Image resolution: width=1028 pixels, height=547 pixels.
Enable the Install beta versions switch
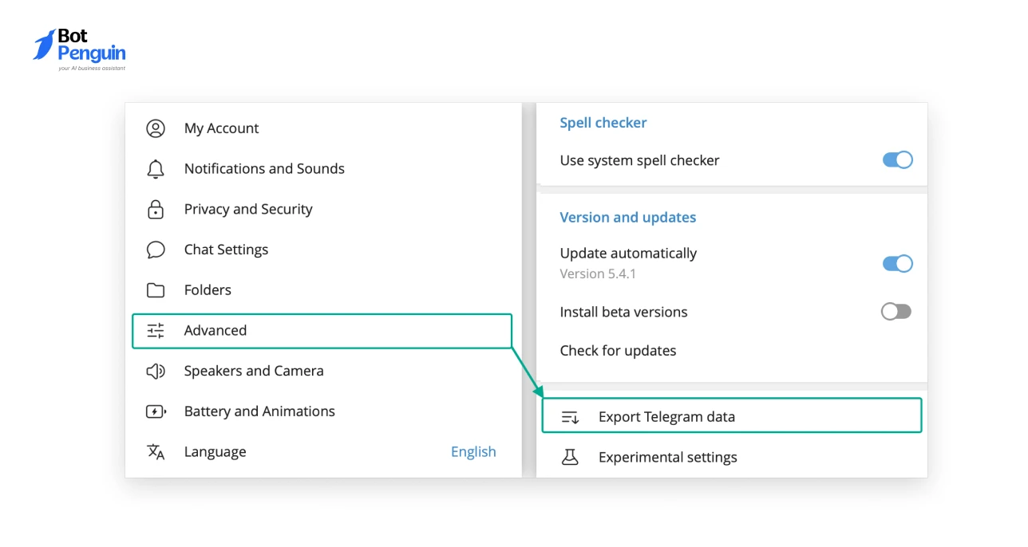[x=896, y=312]
